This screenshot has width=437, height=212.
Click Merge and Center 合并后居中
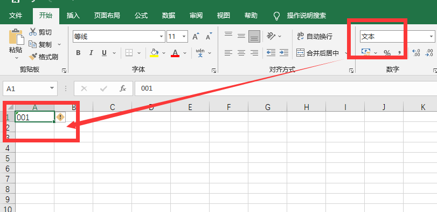coord(318,53)
